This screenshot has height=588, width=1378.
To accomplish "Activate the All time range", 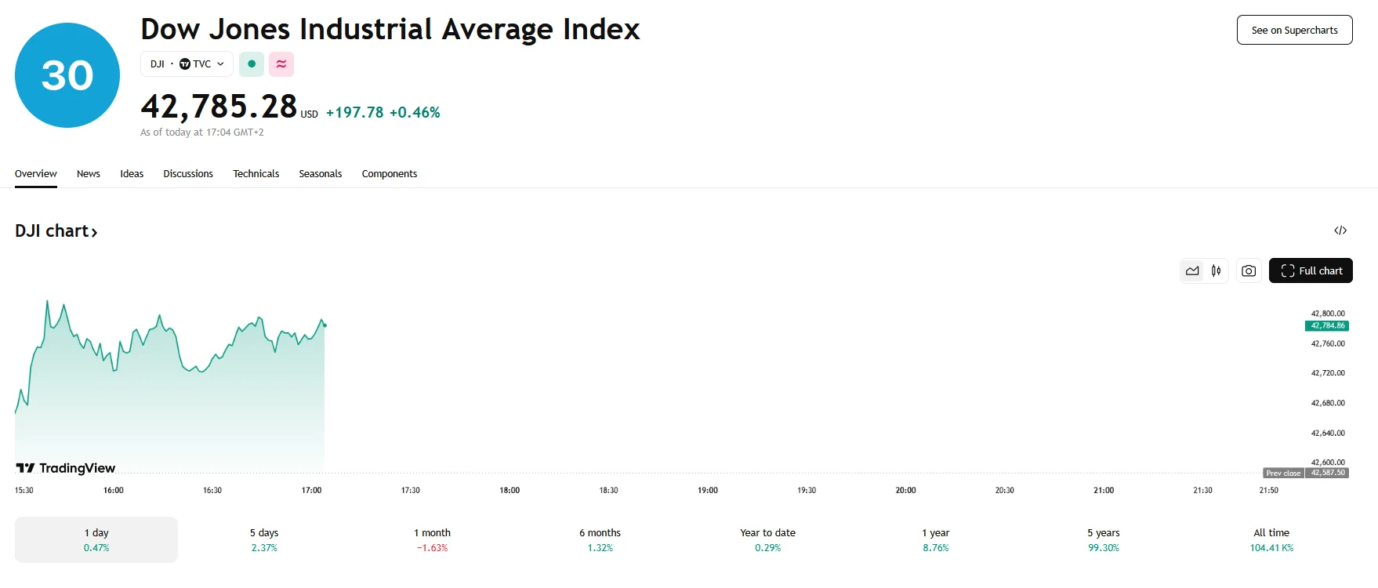I will click(1271, 539).
